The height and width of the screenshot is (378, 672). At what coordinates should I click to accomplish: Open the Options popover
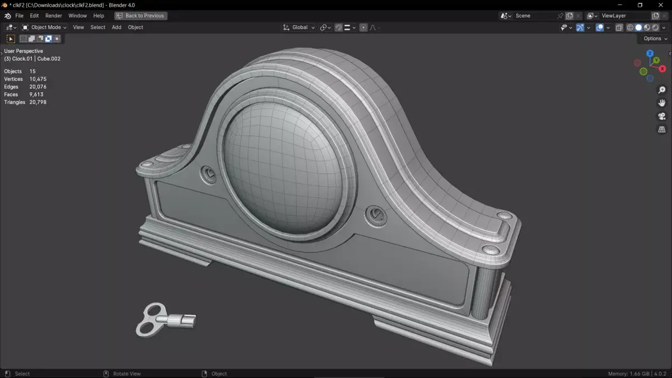(x=654, y=39)
